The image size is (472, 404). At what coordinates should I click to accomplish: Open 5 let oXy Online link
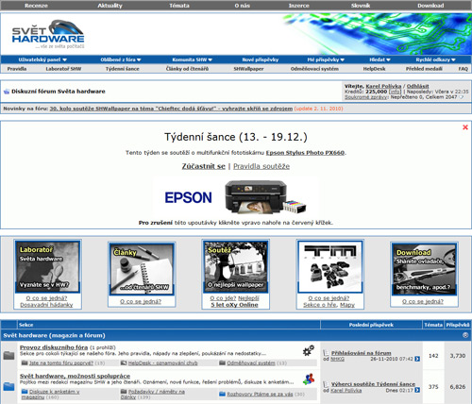[234, 305]
